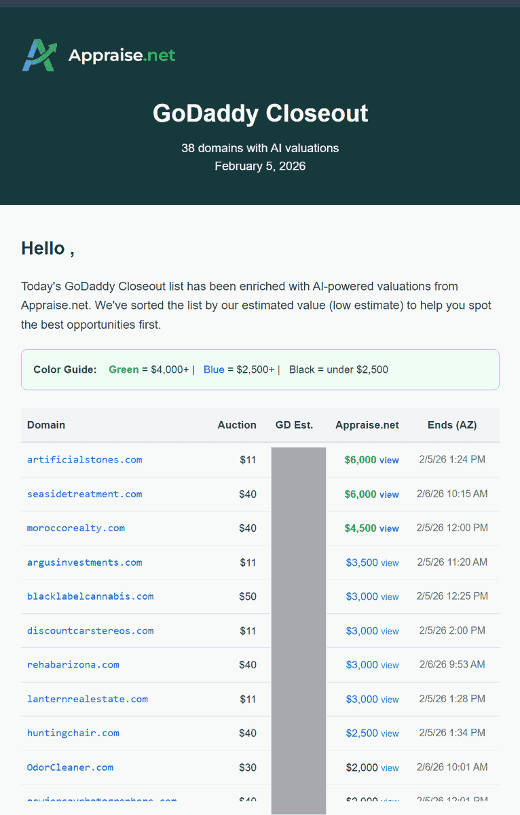Image resolution: width=520 pixels, height=815 pixels.
Task: View appraisal for moroccorealty.com
Action: tap(389, 528)
